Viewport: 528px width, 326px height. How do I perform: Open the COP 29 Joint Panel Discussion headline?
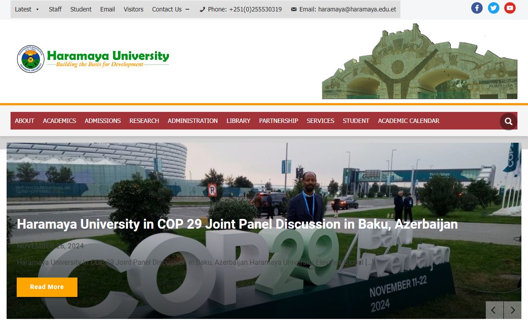pyautogui.click(x=237, y=224)
